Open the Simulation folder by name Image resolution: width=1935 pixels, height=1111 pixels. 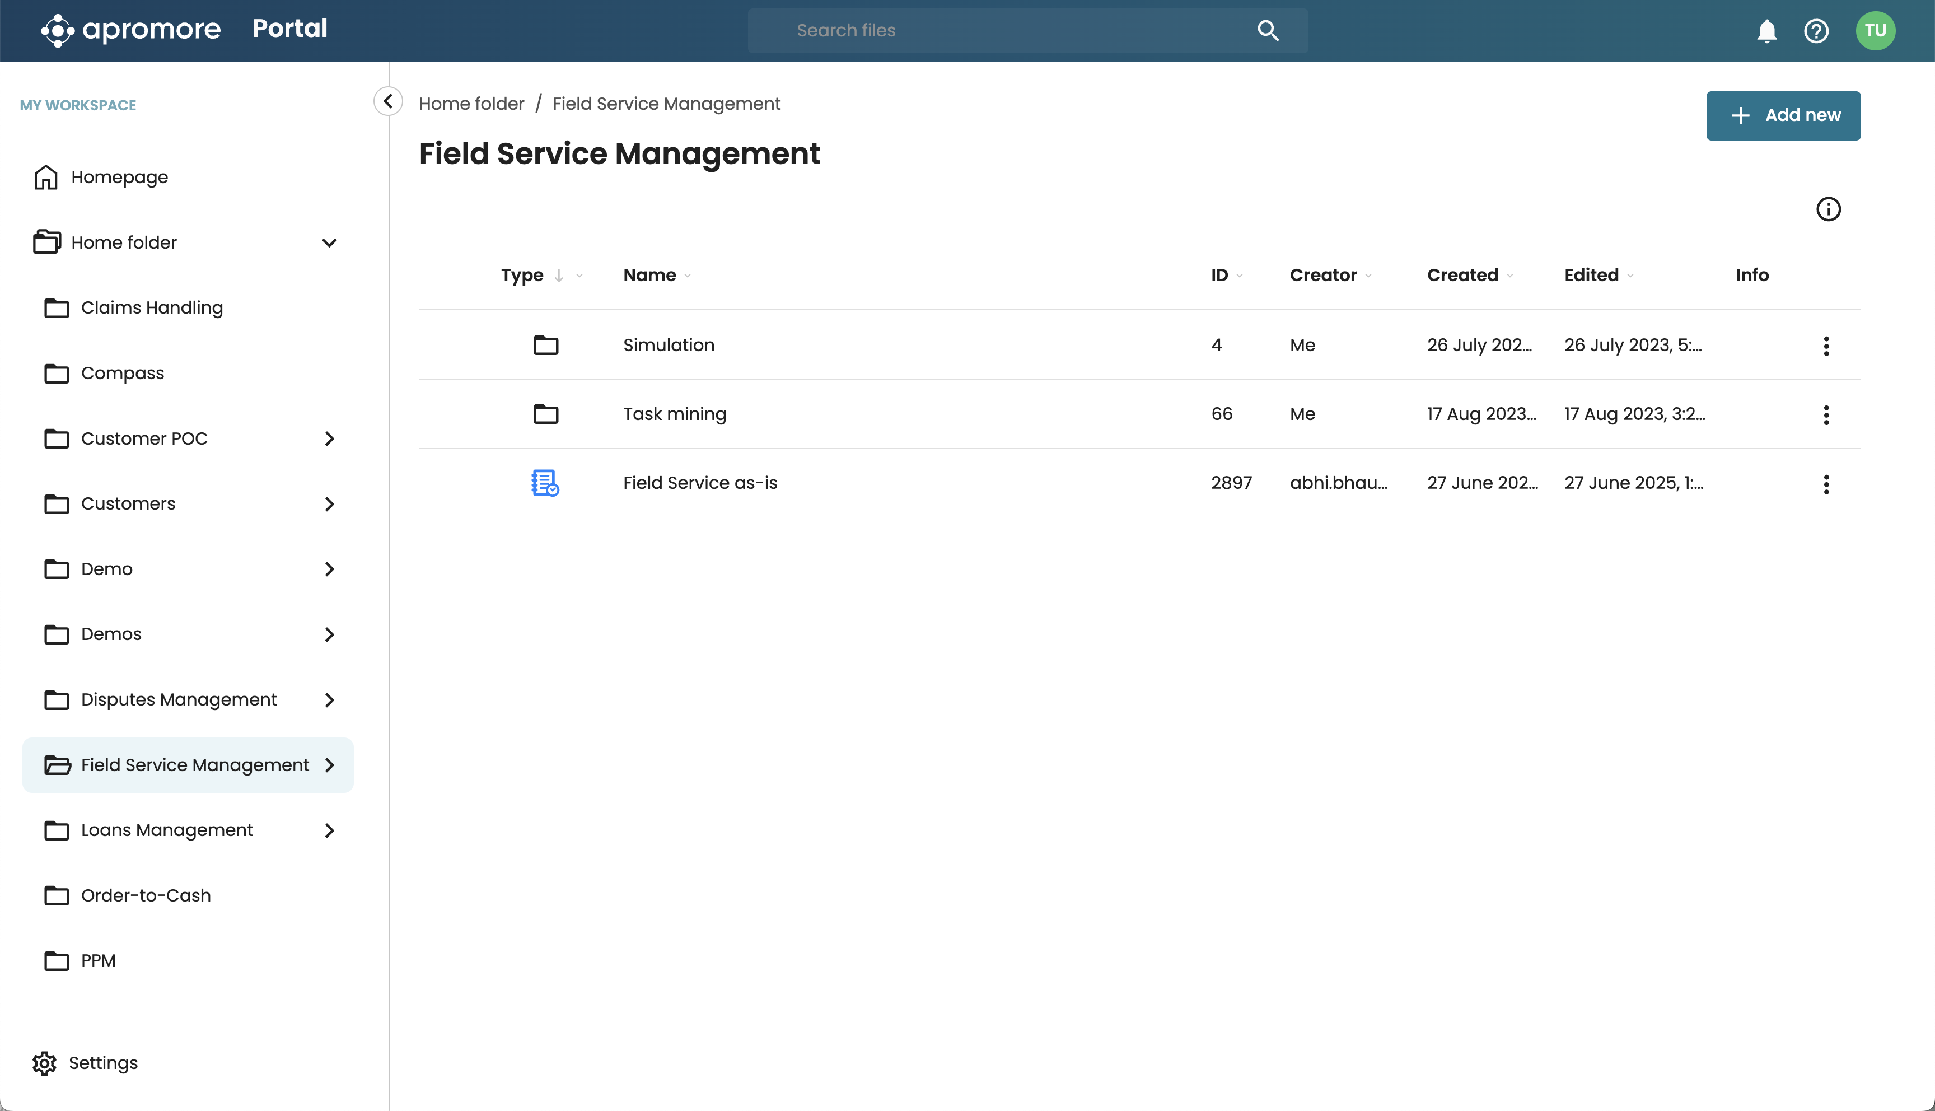(x=668, y=345)
